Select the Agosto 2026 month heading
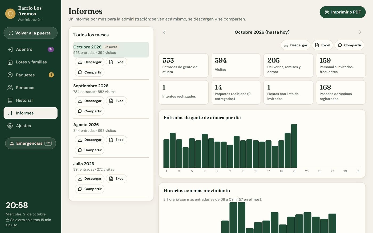Screen dimensions: 373x233 [x=86, y=125]
